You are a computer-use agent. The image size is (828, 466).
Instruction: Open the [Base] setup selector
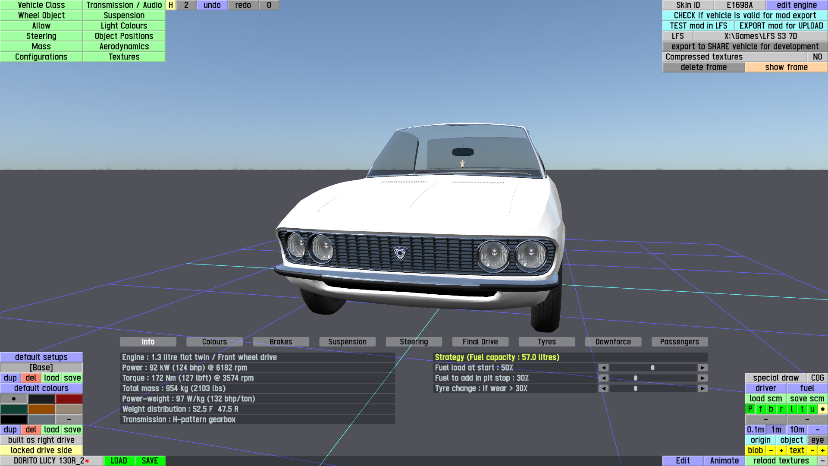click(41, 368)
